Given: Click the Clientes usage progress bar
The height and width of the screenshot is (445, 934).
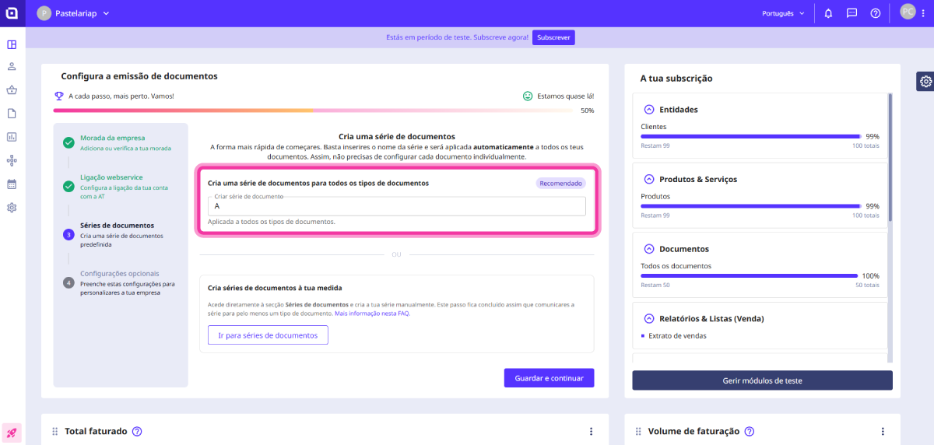Looking at the screenshot, I should pyautogui.click(x=751, y=136).
